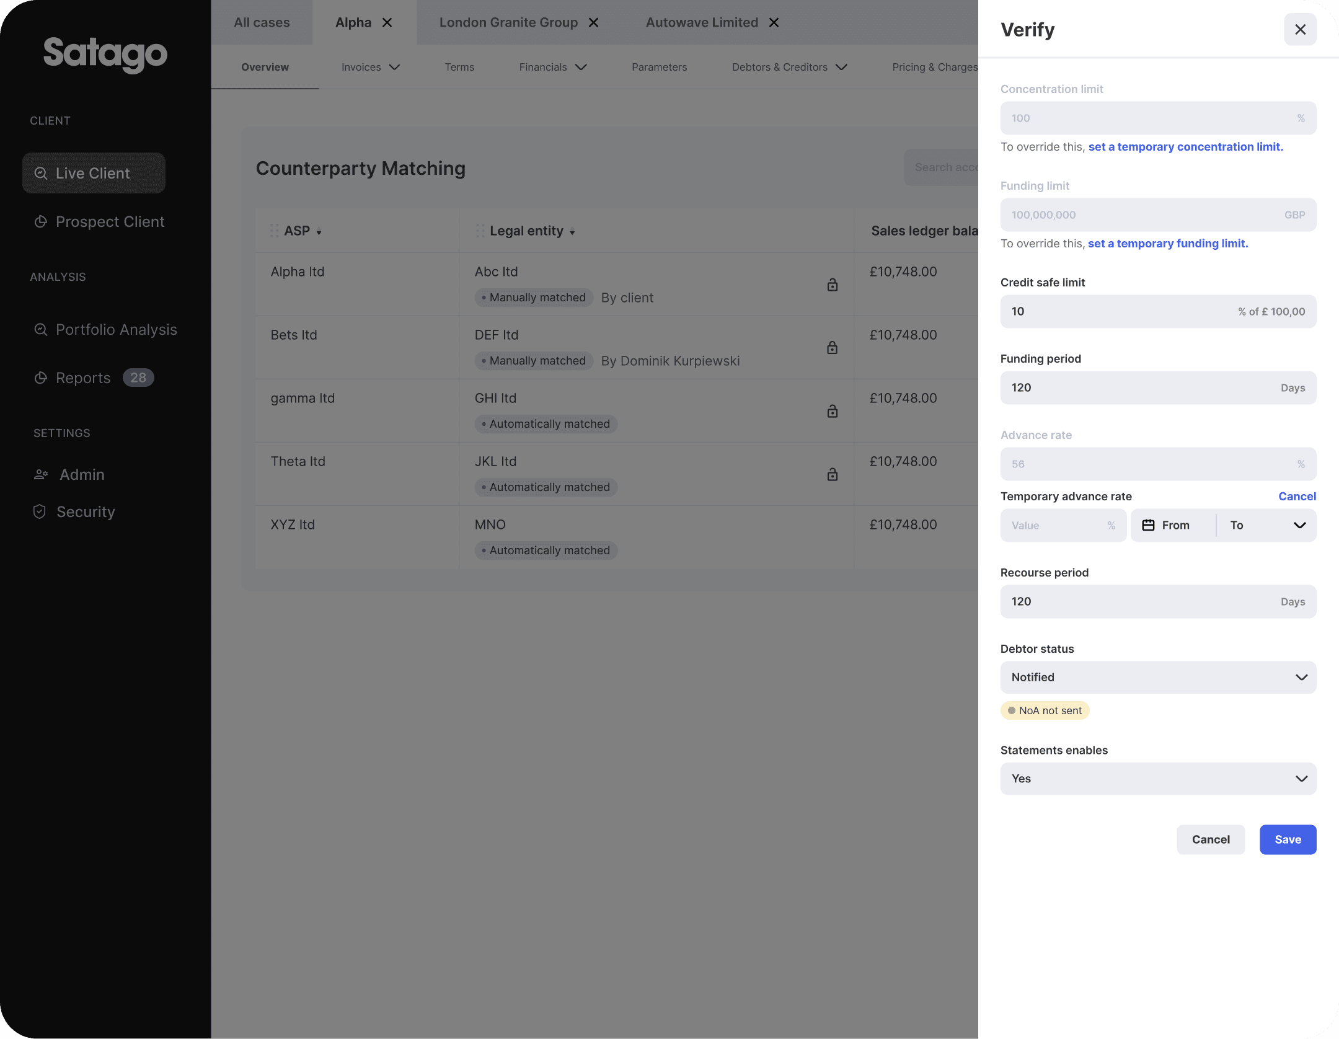Viewport: 1339px width, 1039px height.
Task: Click the calendar icon in the From date field
Action: (x=1148, y=525)
